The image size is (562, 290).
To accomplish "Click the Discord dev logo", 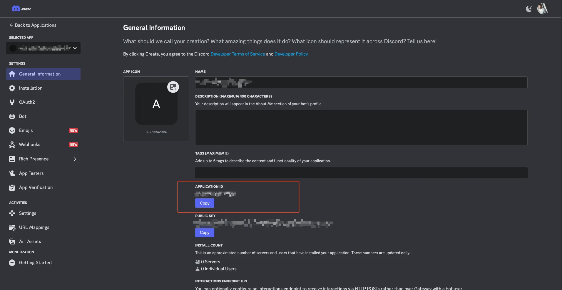I will click(21, 9).
